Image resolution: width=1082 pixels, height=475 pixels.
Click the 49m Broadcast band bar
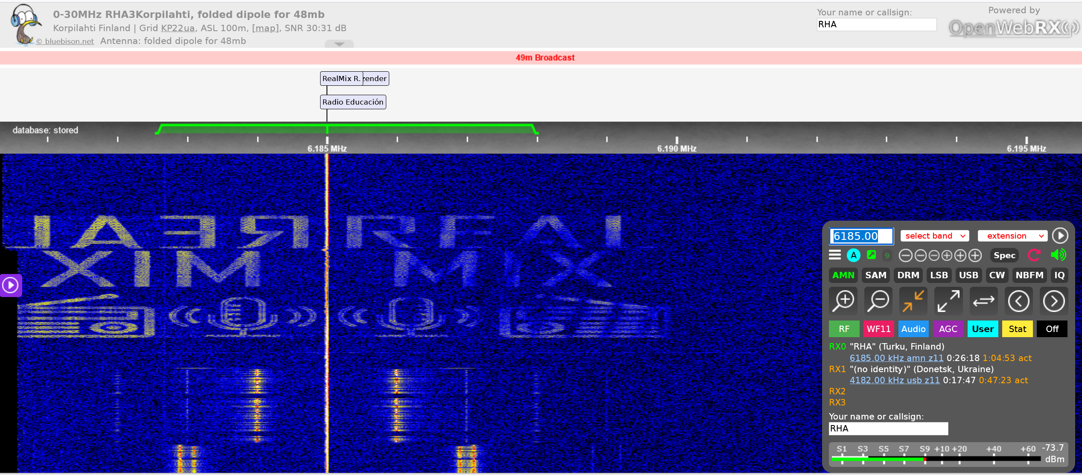pos(541,58)
